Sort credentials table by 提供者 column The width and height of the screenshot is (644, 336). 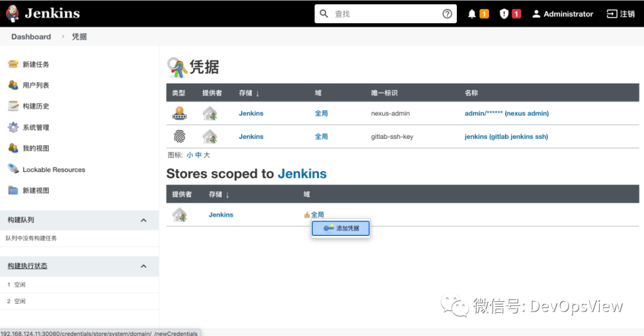click(x=212, y=93)
